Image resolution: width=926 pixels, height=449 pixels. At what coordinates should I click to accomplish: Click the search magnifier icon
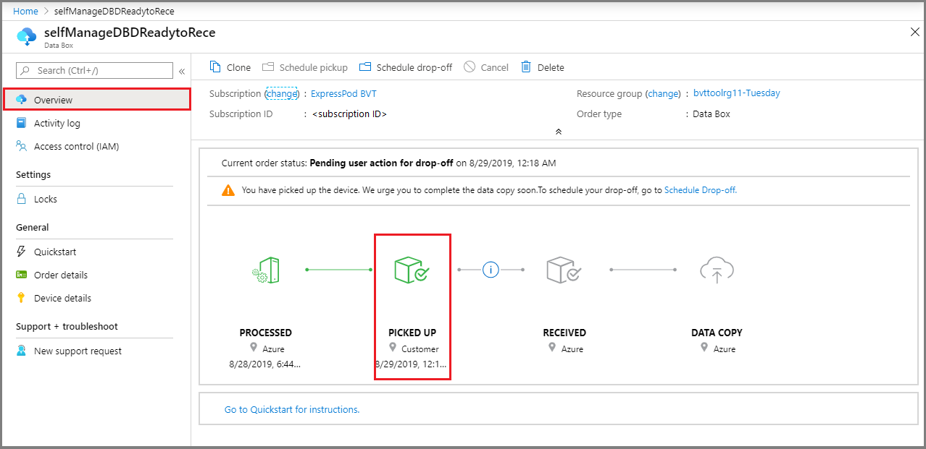[26, 70]
